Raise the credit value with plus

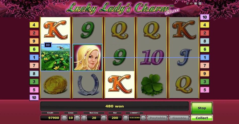tap(143, 118)
